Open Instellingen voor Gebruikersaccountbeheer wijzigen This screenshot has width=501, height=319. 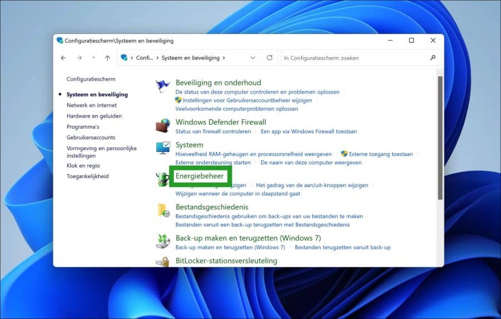pos(247,100)
